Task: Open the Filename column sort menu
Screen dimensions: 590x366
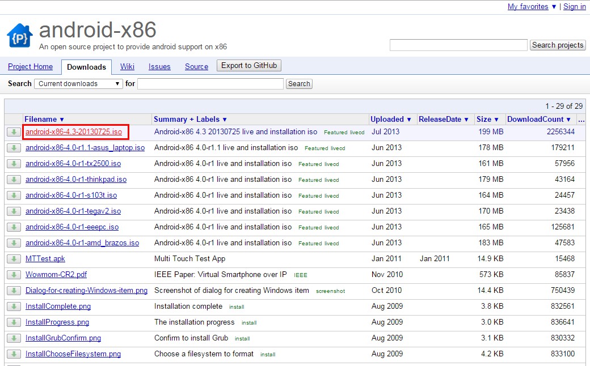Action: click(44, 120)
